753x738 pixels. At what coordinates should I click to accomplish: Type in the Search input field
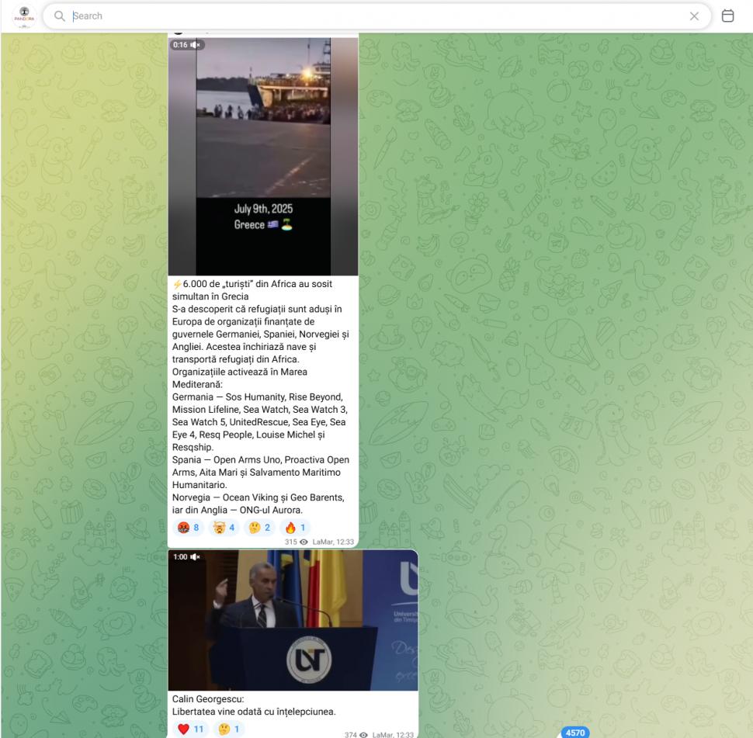point(373,16)
